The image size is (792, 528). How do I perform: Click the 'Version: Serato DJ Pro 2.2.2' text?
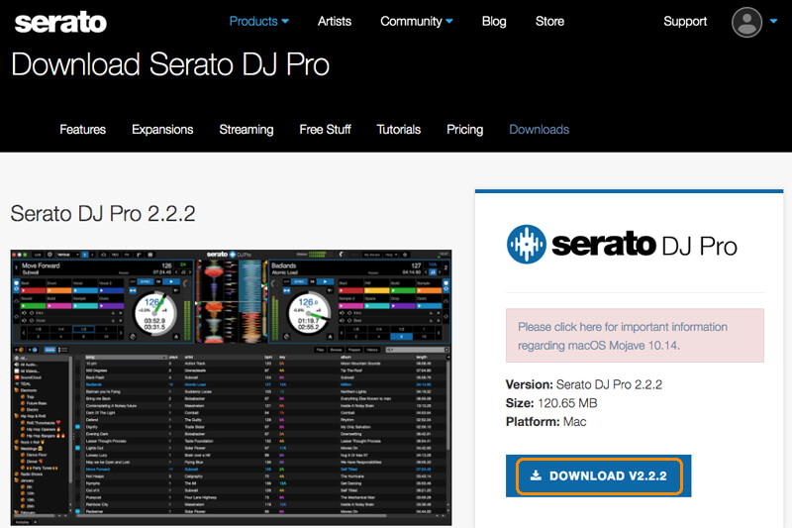(x=584, y=384)
